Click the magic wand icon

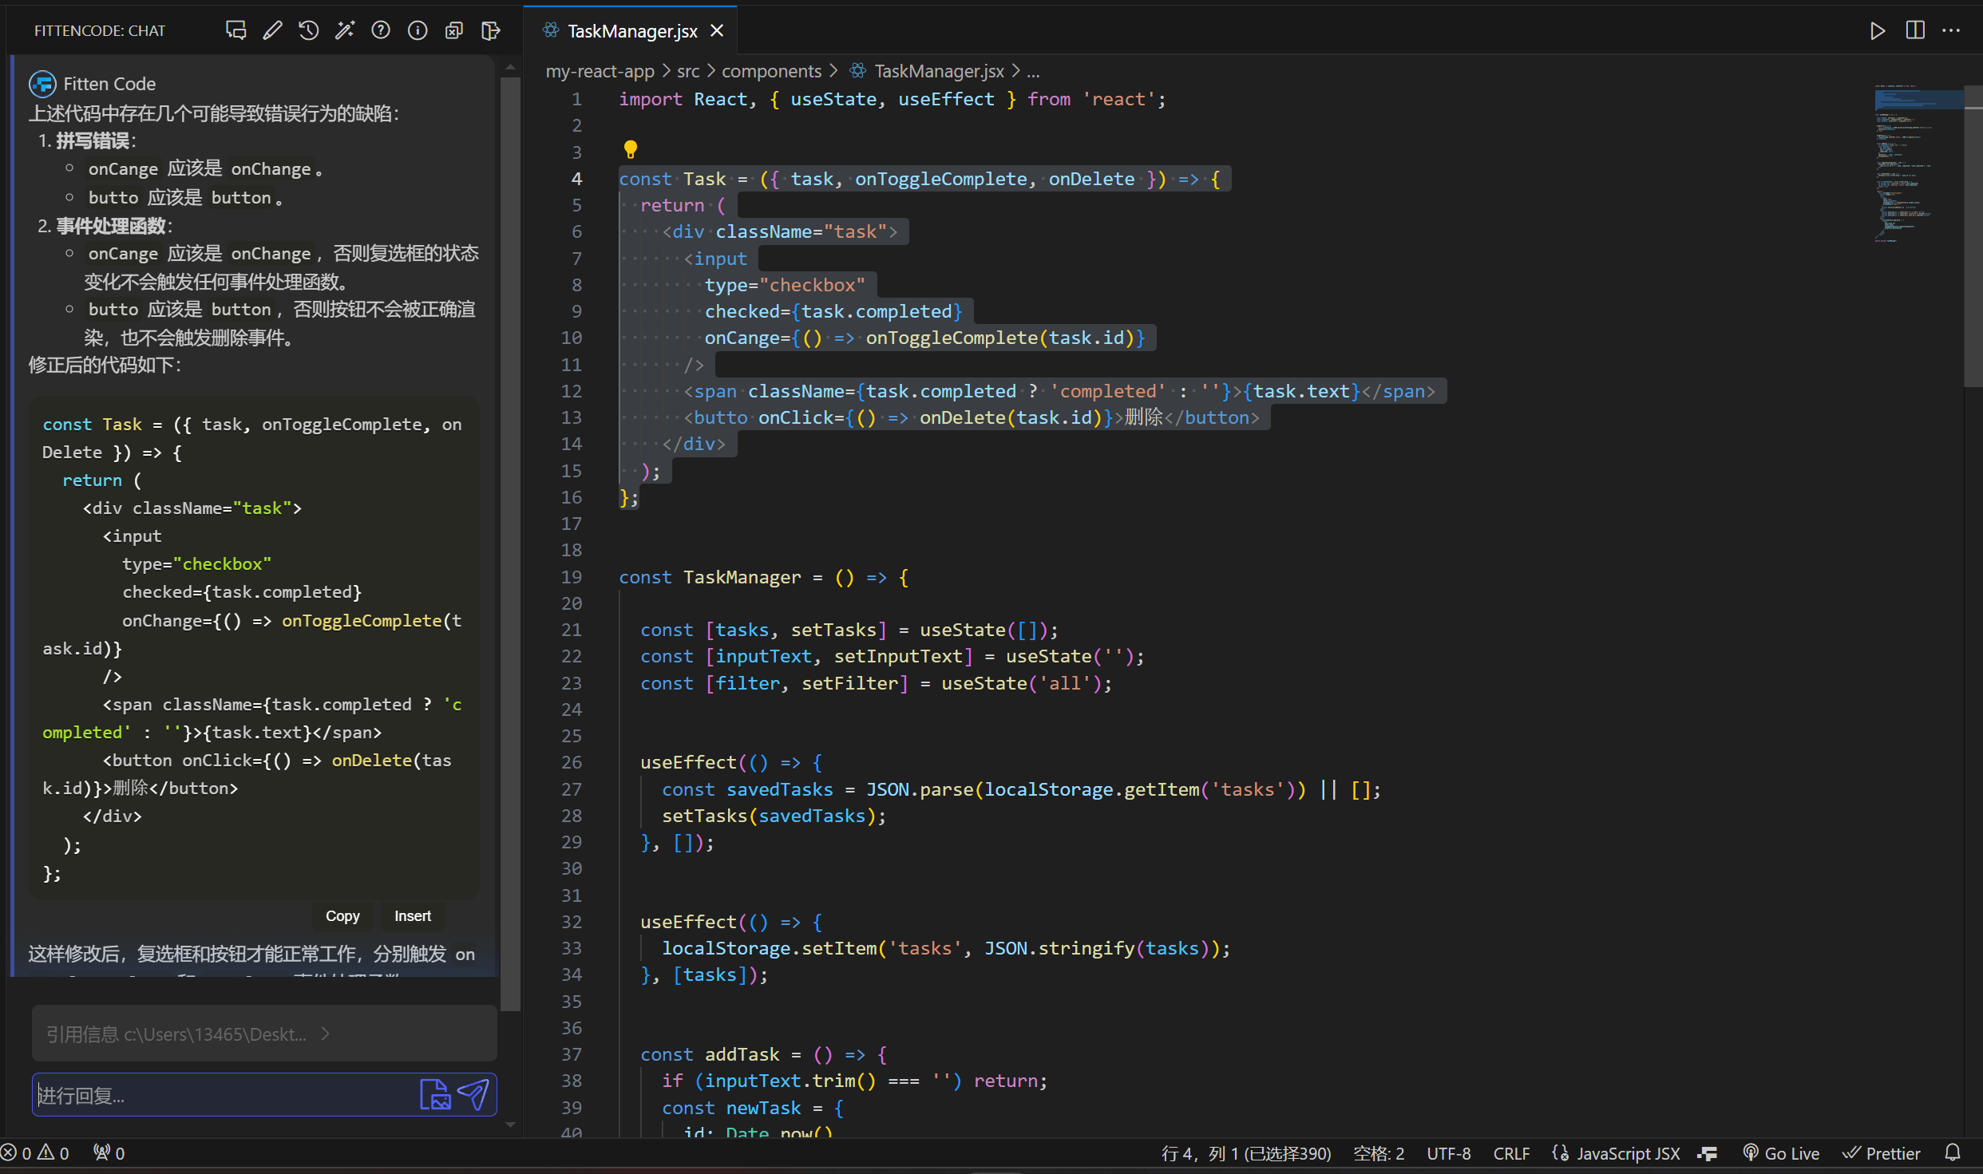coord(345,30)
